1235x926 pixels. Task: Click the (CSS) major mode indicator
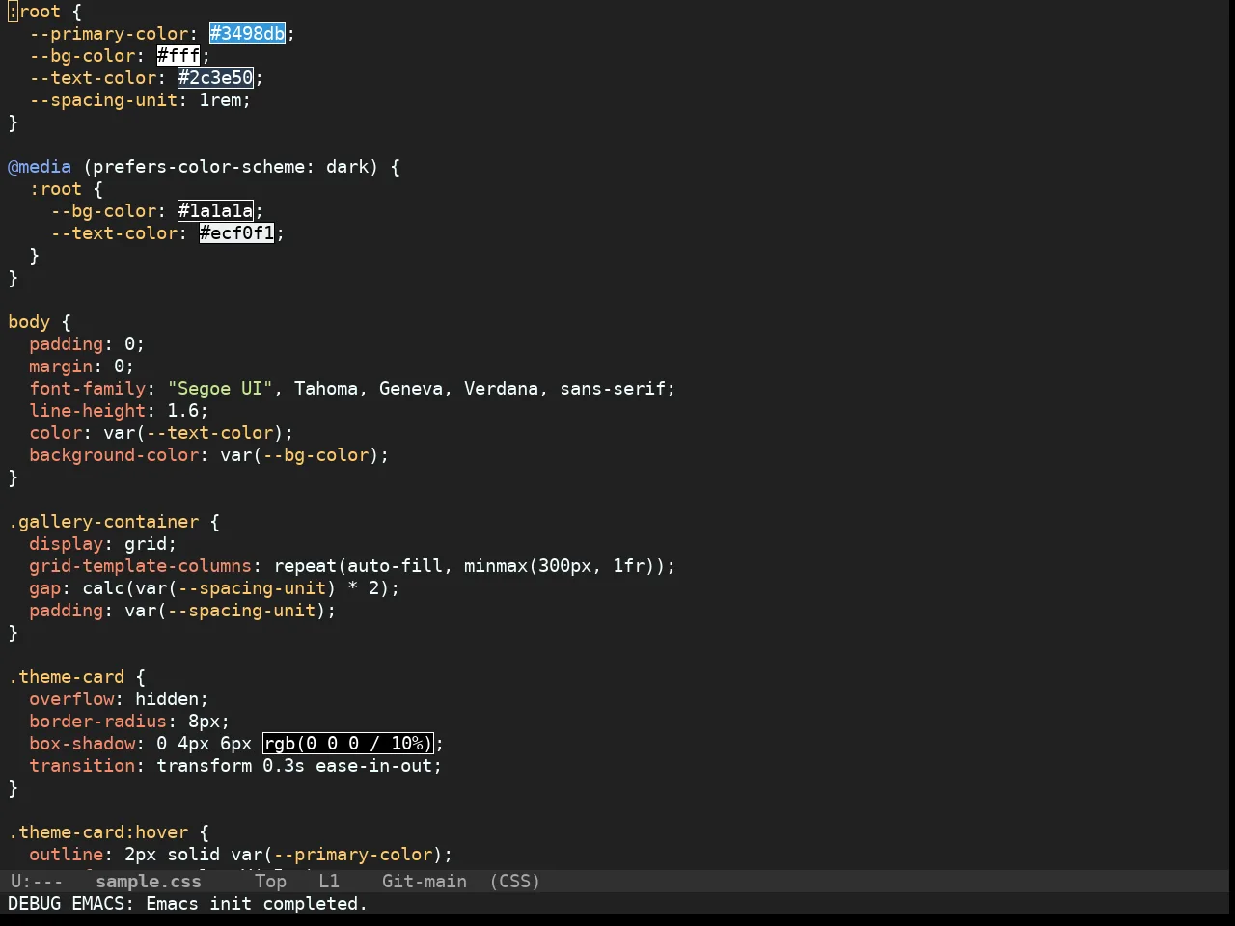[x=515, y=882]
